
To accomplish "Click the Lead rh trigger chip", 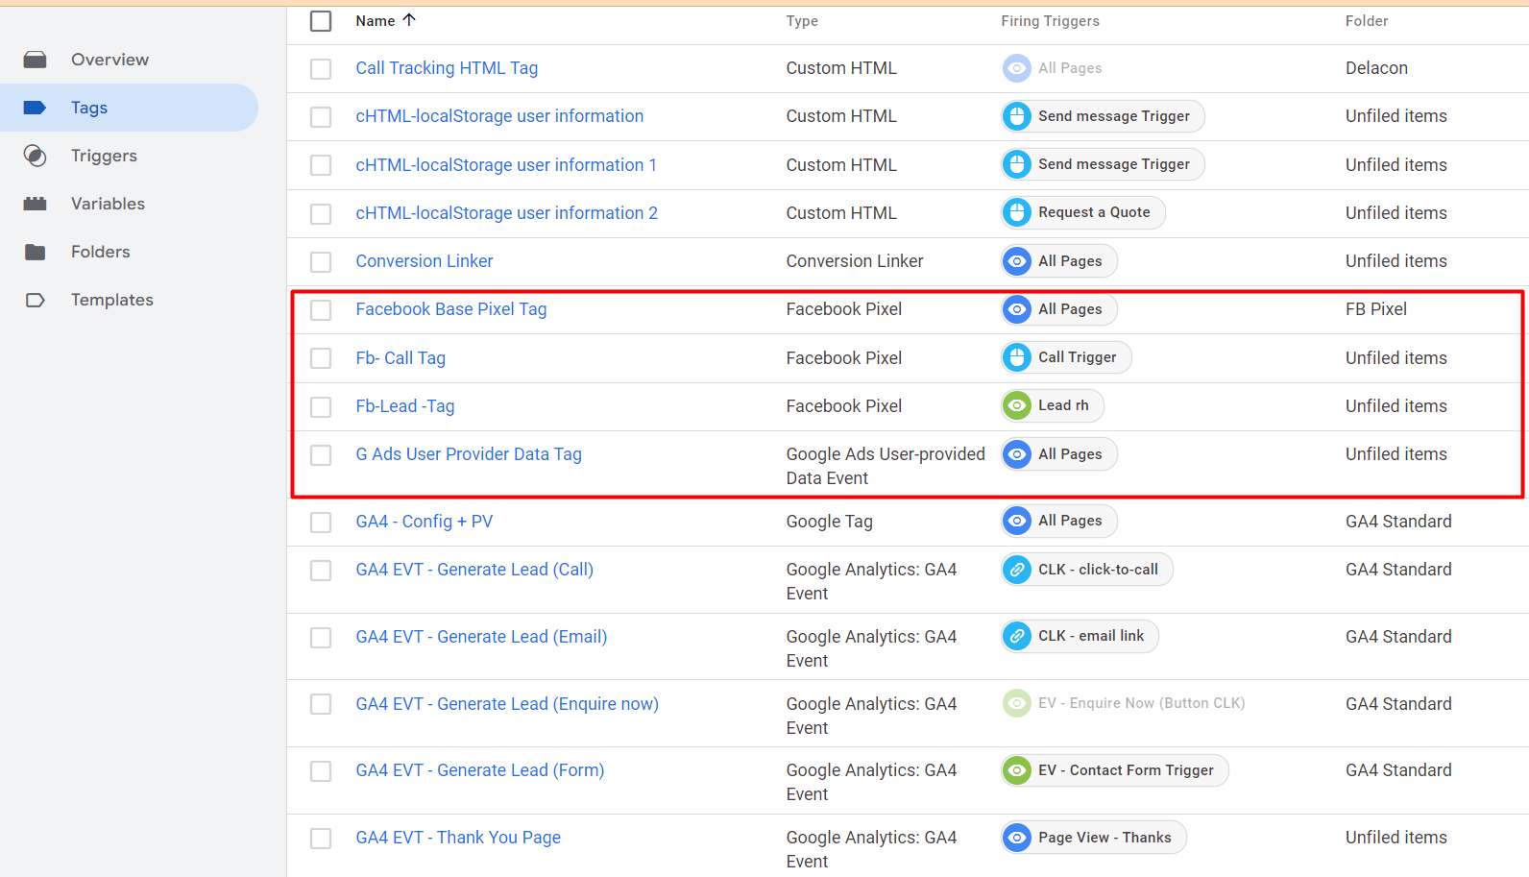I will click(1053, 405).
